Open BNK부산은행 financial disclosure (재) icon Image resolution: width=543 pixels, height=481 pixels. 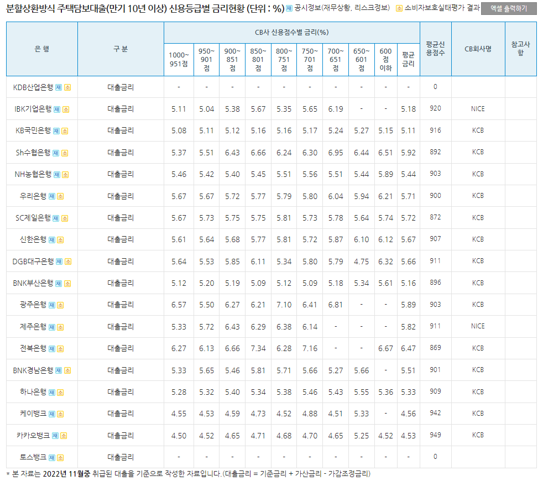click(x=59, y=284)
